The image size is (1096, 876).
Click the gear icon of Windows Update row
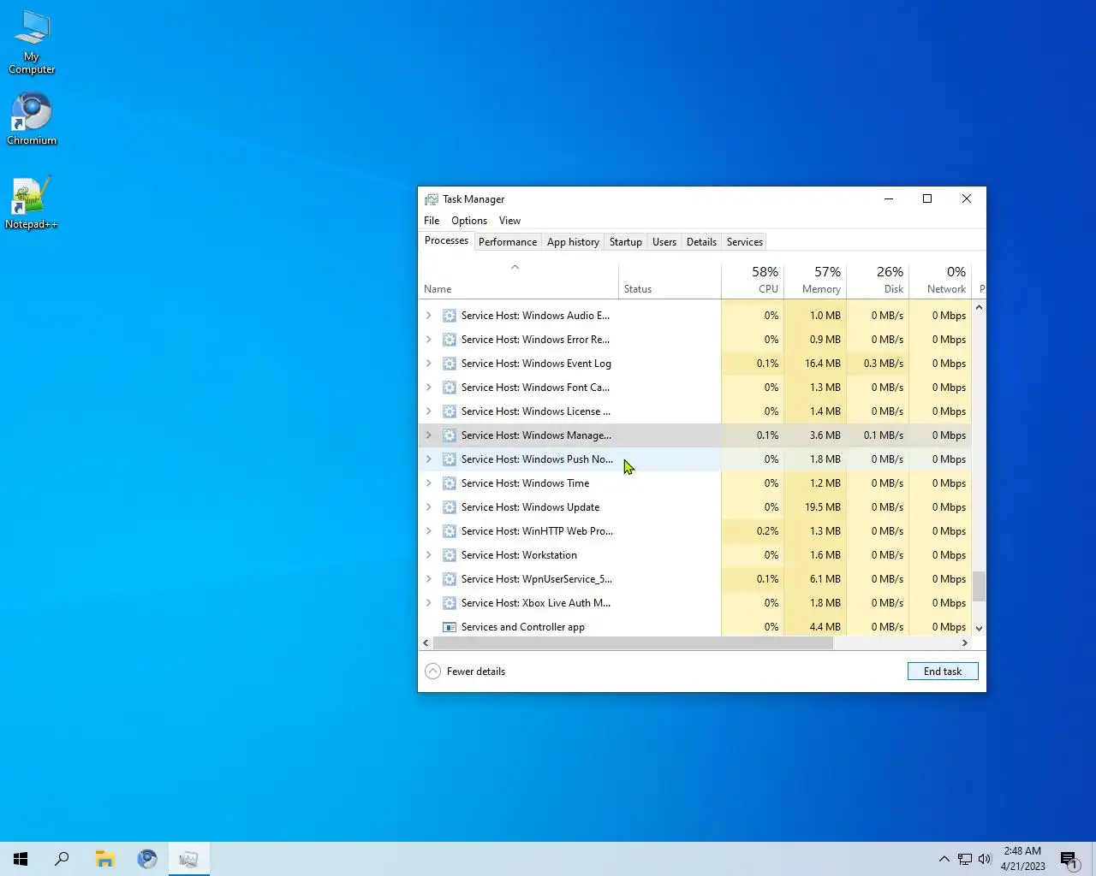(449, 507)
